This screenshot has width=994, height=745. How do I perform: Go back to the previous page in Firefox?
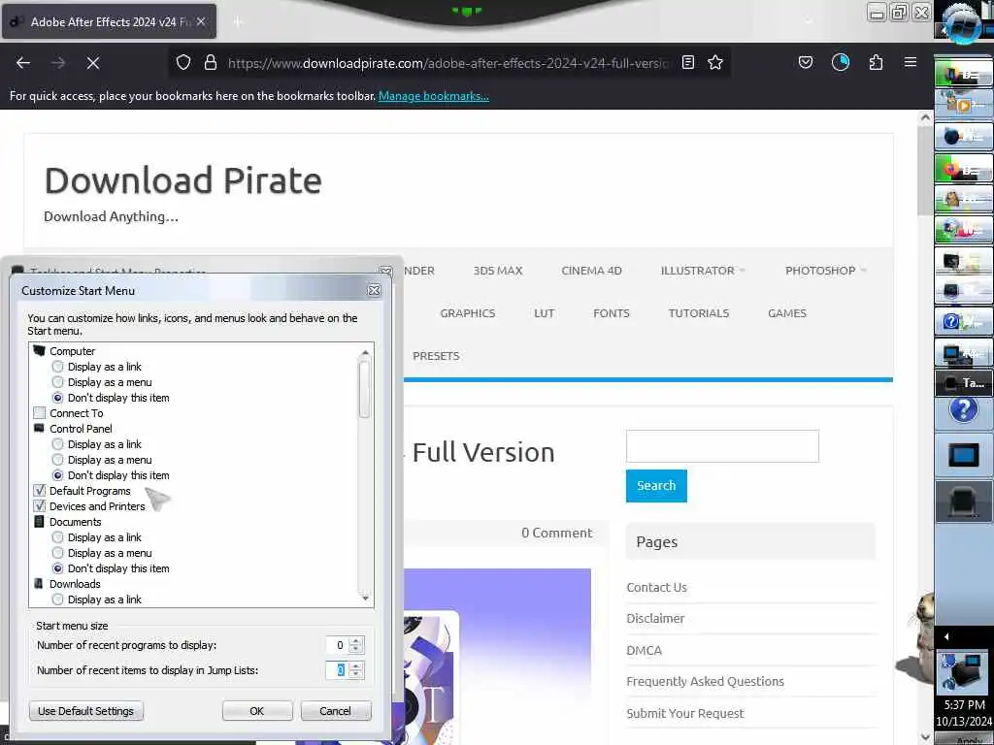(x=23, y=63)
